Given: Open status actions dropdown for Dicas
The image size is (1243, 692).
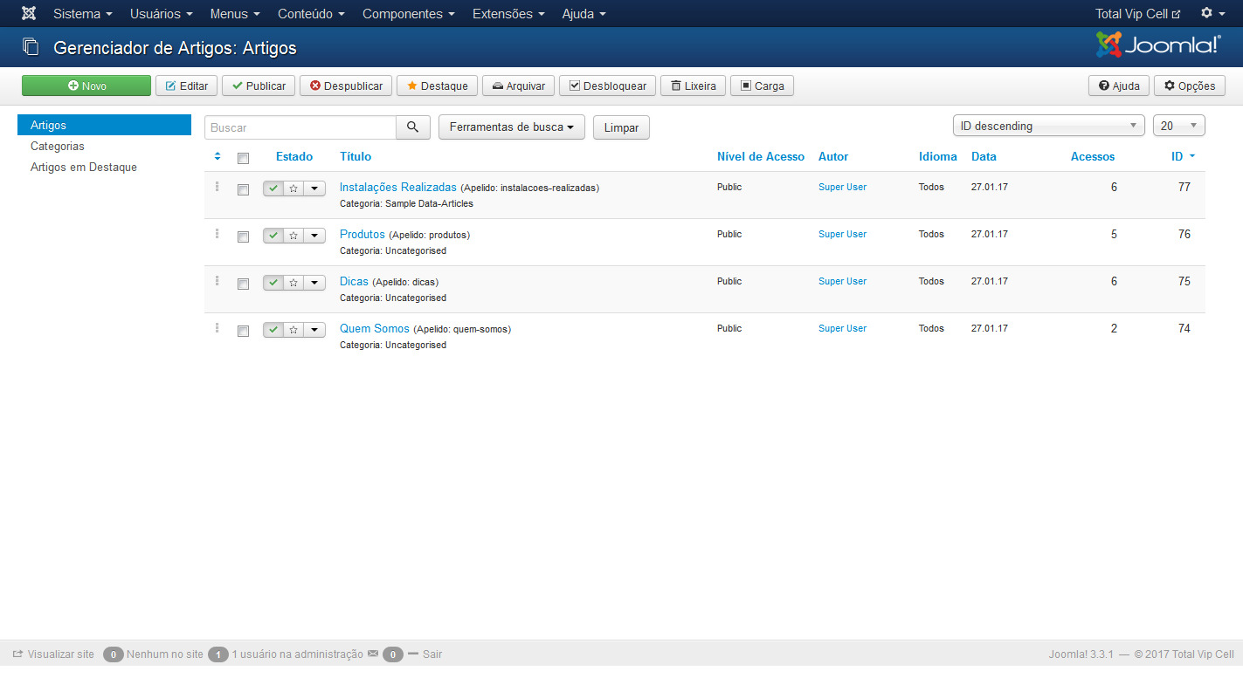Looking at the screenshot, I should point(314,282).
